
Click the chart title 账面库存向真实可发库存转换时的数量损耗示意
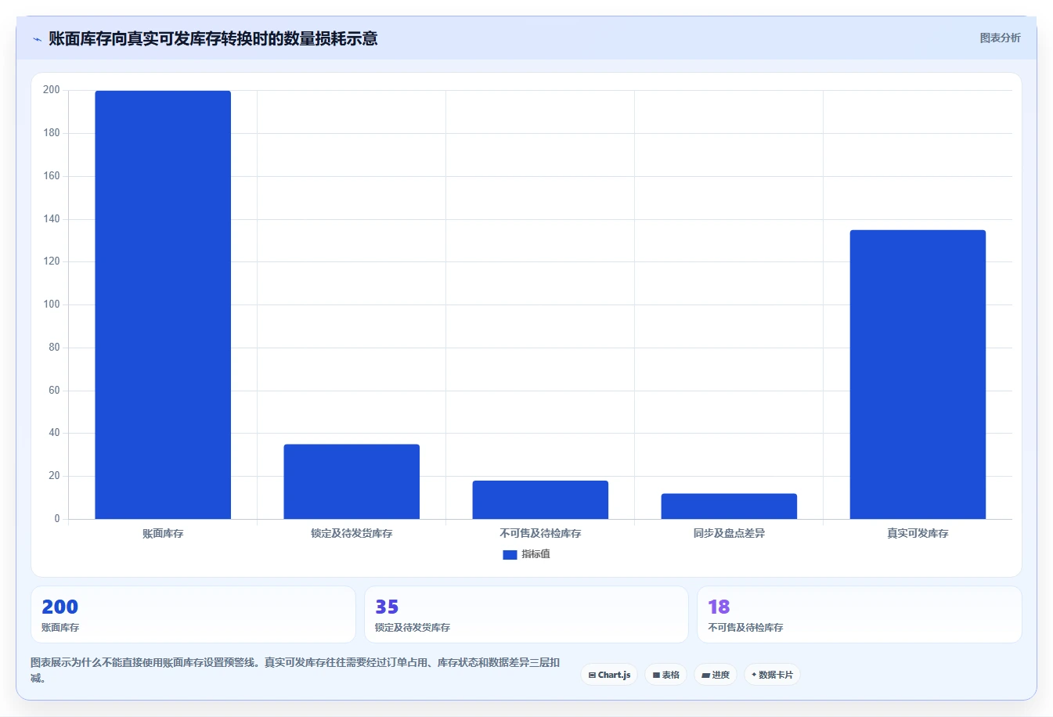213,38
